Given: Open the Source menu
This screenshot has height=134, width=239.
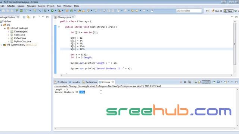Looking at the screenshot, I should pyautogui.click(x=21, y=6).
